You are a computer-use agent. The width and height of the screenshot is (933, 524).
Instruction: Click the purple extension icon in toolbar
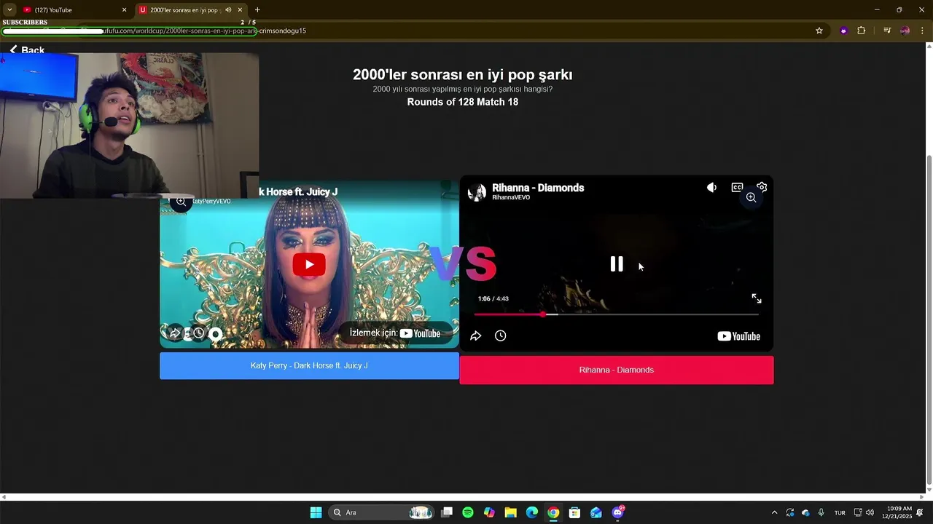point(843,31)
